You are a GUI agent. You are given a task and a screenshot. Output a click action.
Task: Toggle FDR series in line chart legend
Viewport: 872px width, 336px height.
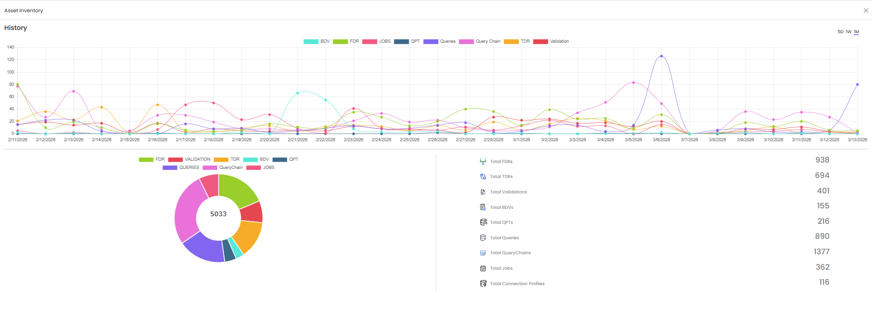click(346, 41)
